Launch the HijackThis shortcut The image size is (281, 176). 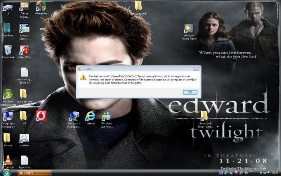(24, 52)
